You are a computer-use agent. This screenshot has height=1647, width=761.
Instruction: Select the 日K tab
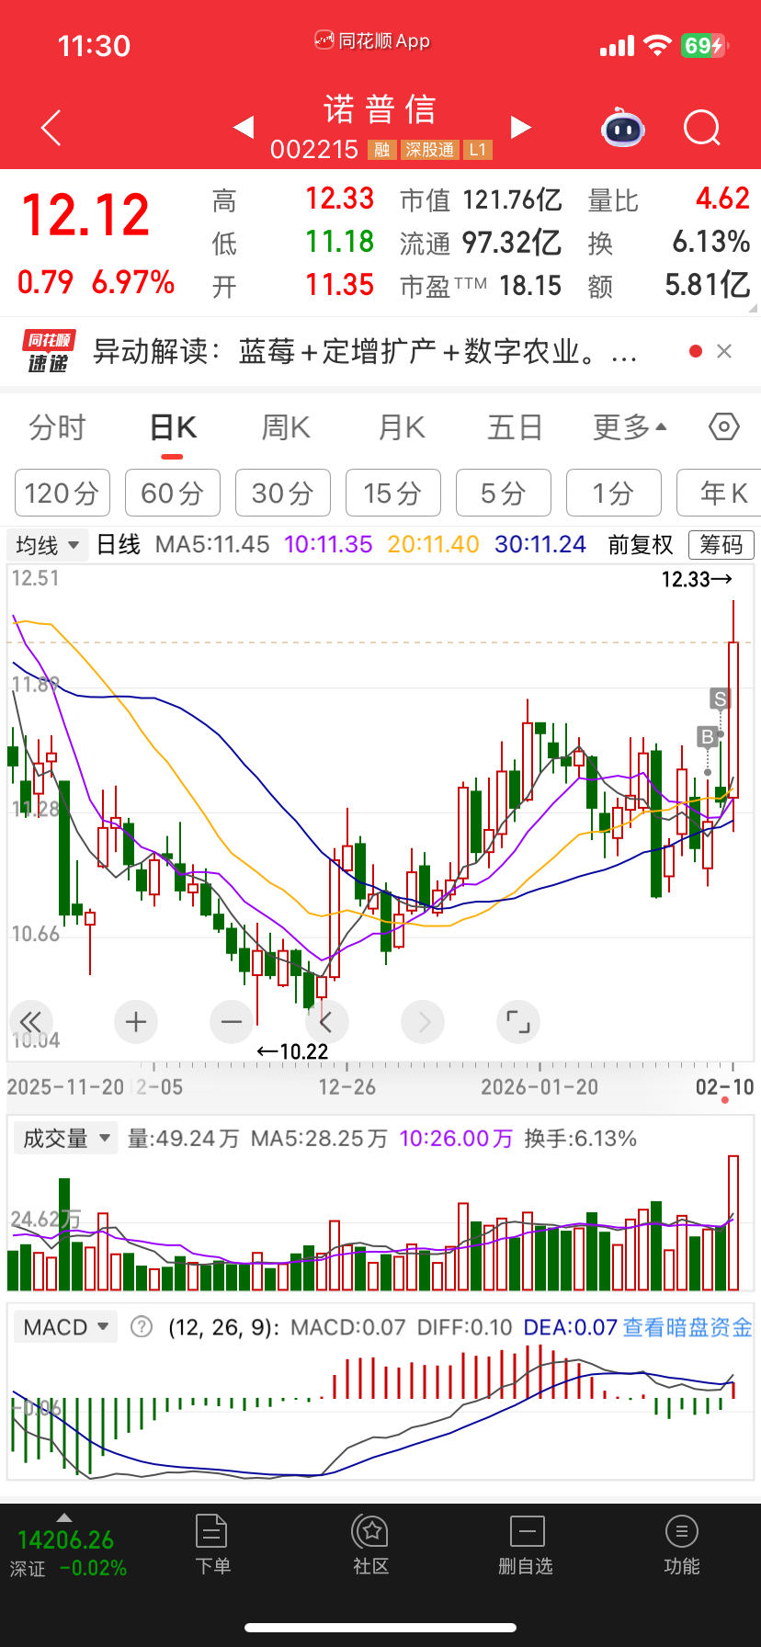173,427
